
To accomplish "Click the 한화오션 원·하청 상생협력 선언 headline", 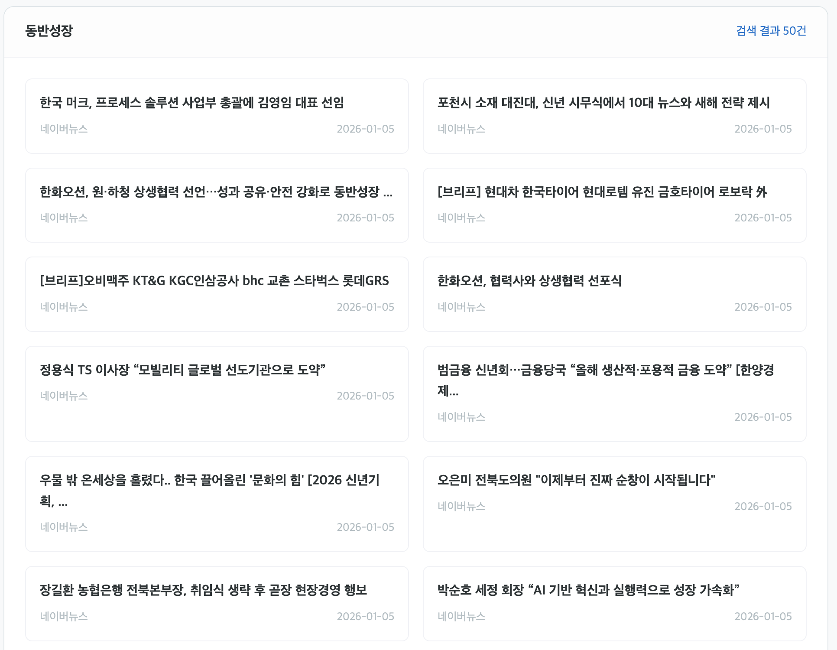I will 216,192.
